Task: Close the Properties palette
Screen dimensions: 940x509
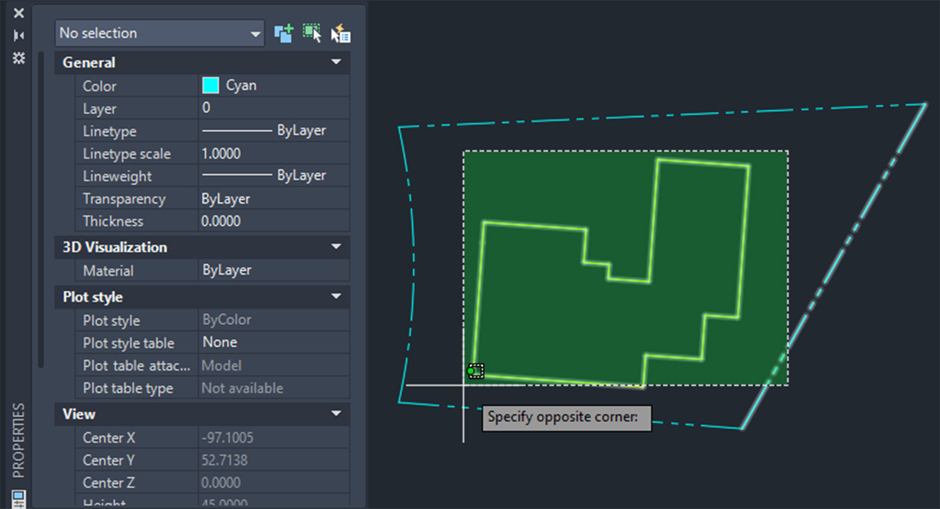Action: click(x=19, y=13)
